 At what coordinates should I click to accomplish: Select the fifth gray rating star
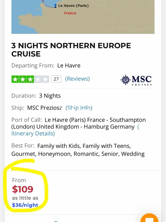tap(45, 79)
